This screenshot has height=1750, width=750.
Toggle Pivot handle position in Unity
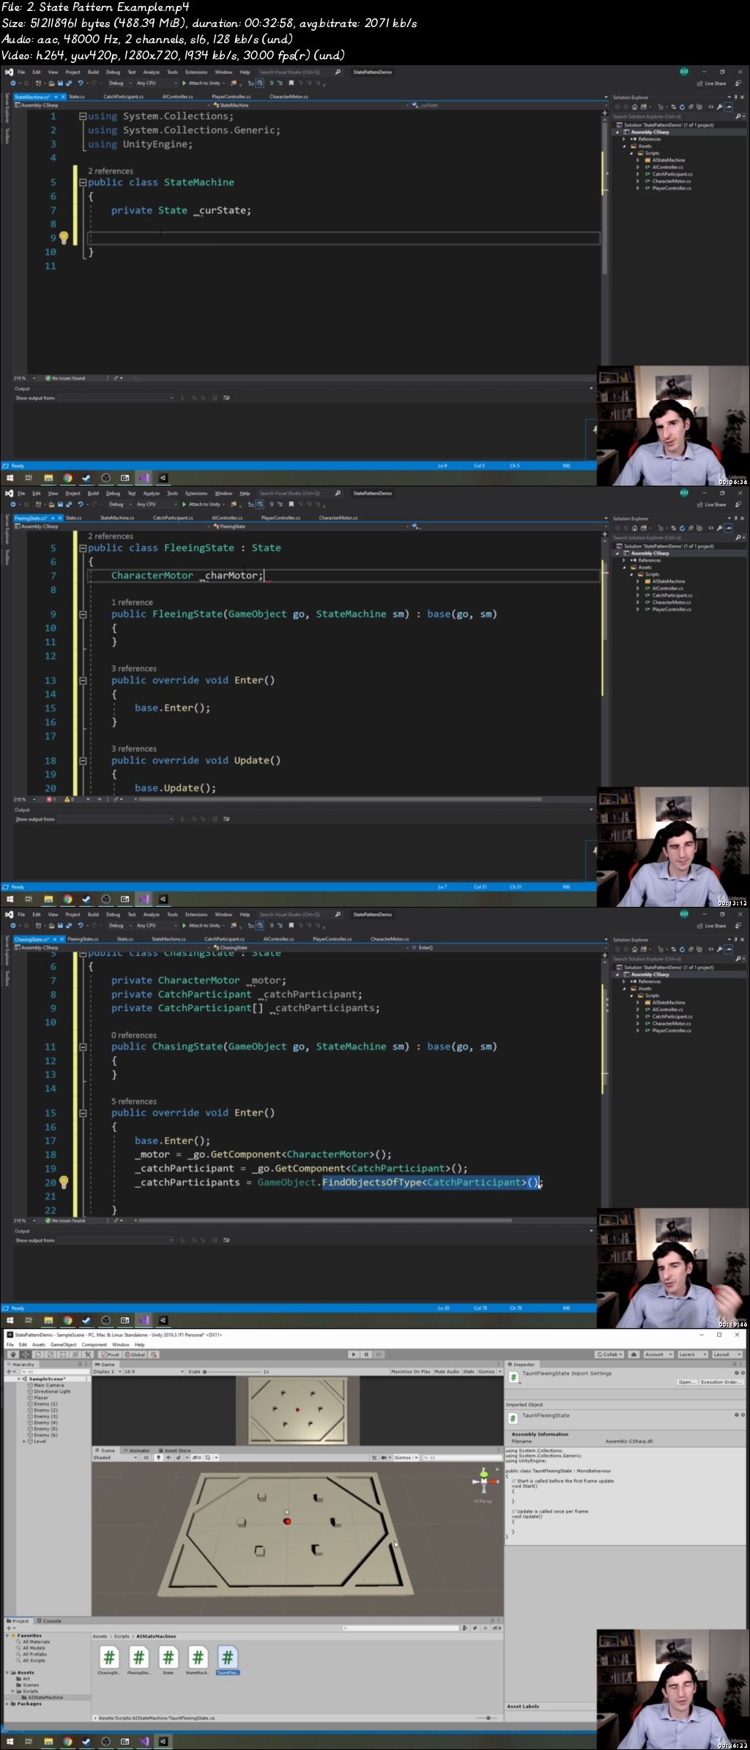pos(111,1354)
